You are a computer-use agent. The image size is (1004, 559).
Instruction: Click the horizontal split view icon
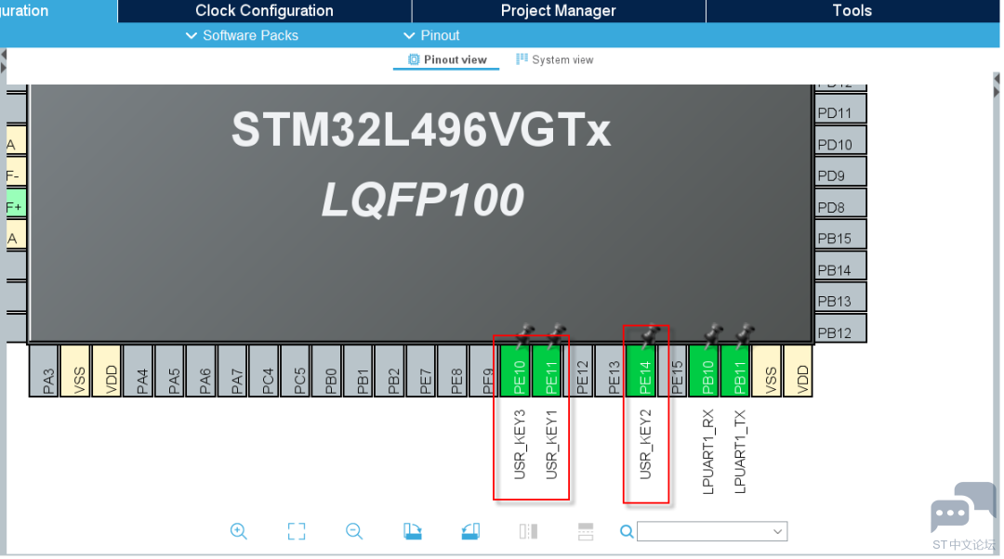586,531
